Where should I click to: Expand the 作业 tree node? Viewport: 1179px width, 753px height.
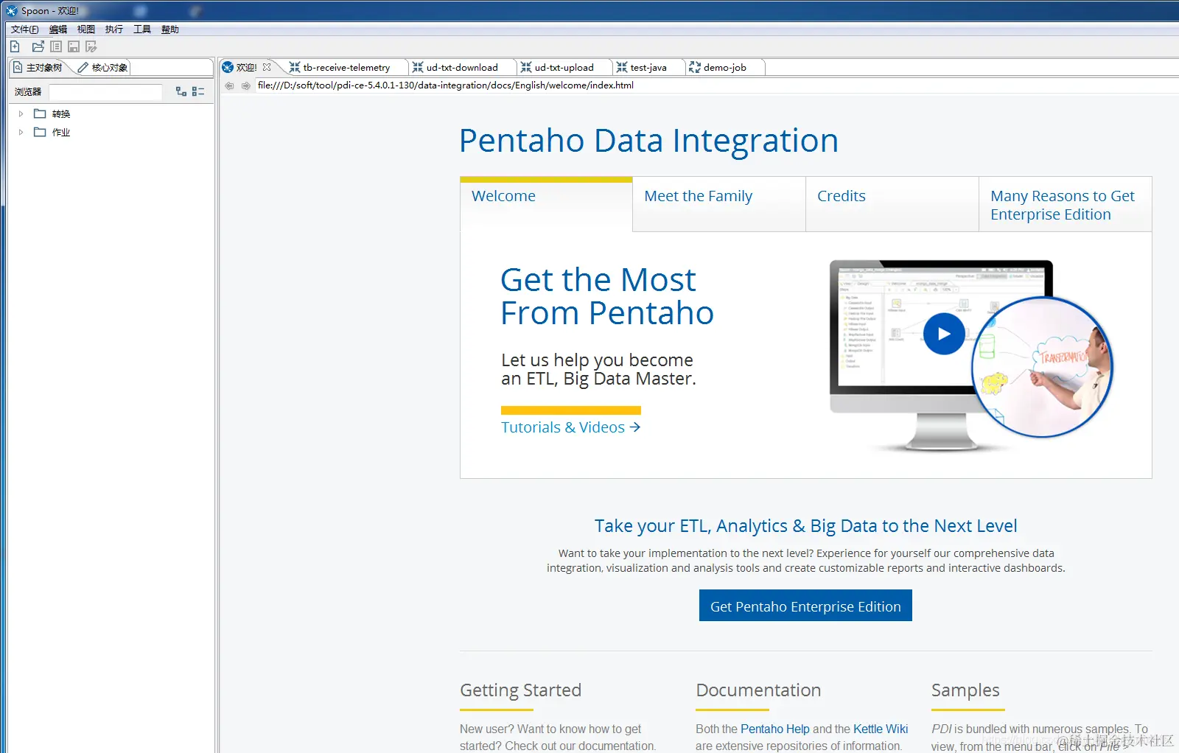pyautogui.click(x=21, y=132)
